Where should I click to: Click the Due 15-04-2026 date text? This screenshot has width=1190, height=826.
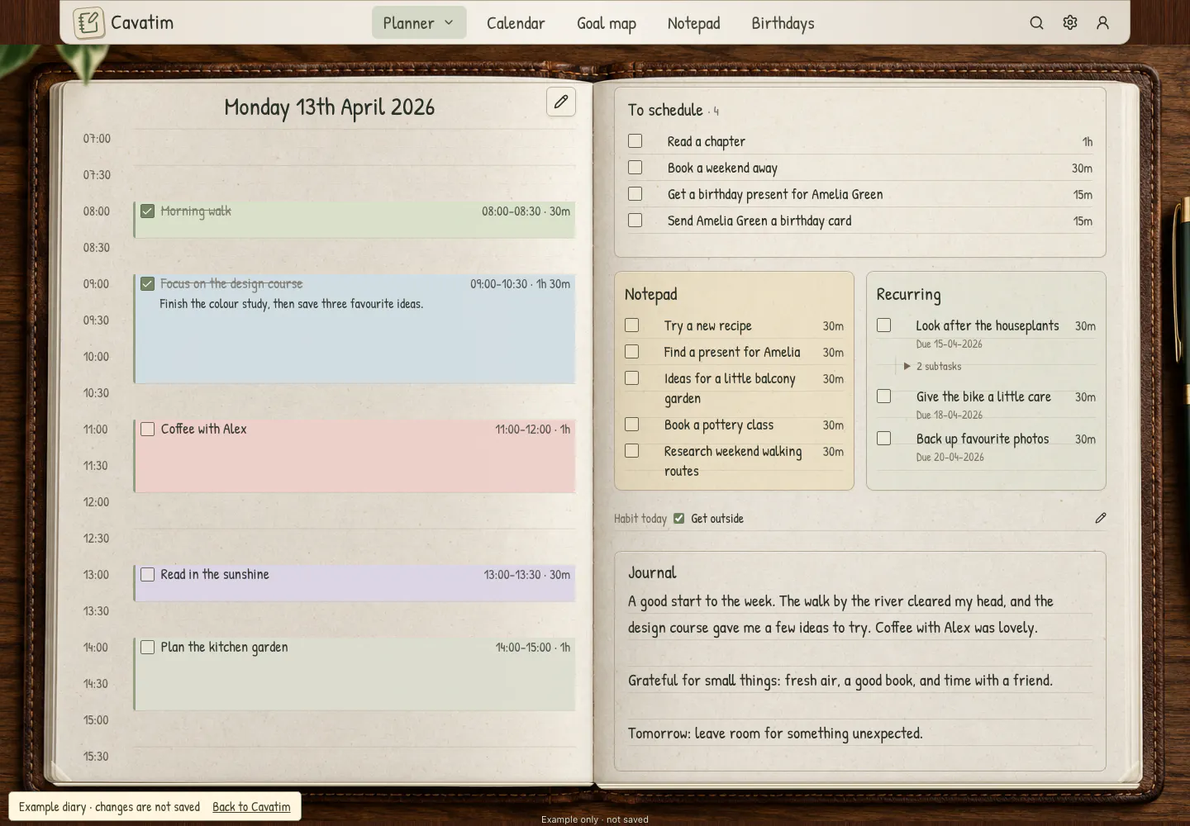(x=949, y=344)
